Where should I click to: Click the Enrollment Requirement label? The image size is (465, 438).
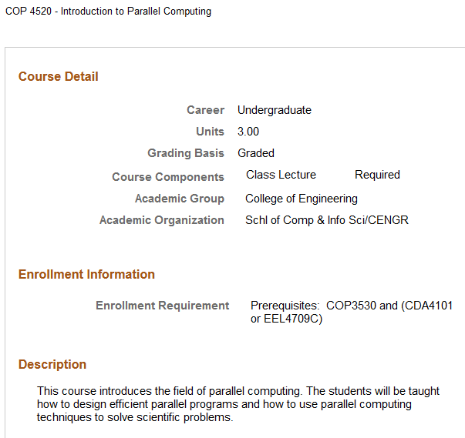point(163,306)
